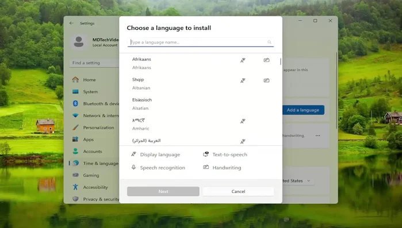Click the Accounts person icon
Viewport: 402px width, 228px height.
(x=75, y=151)
